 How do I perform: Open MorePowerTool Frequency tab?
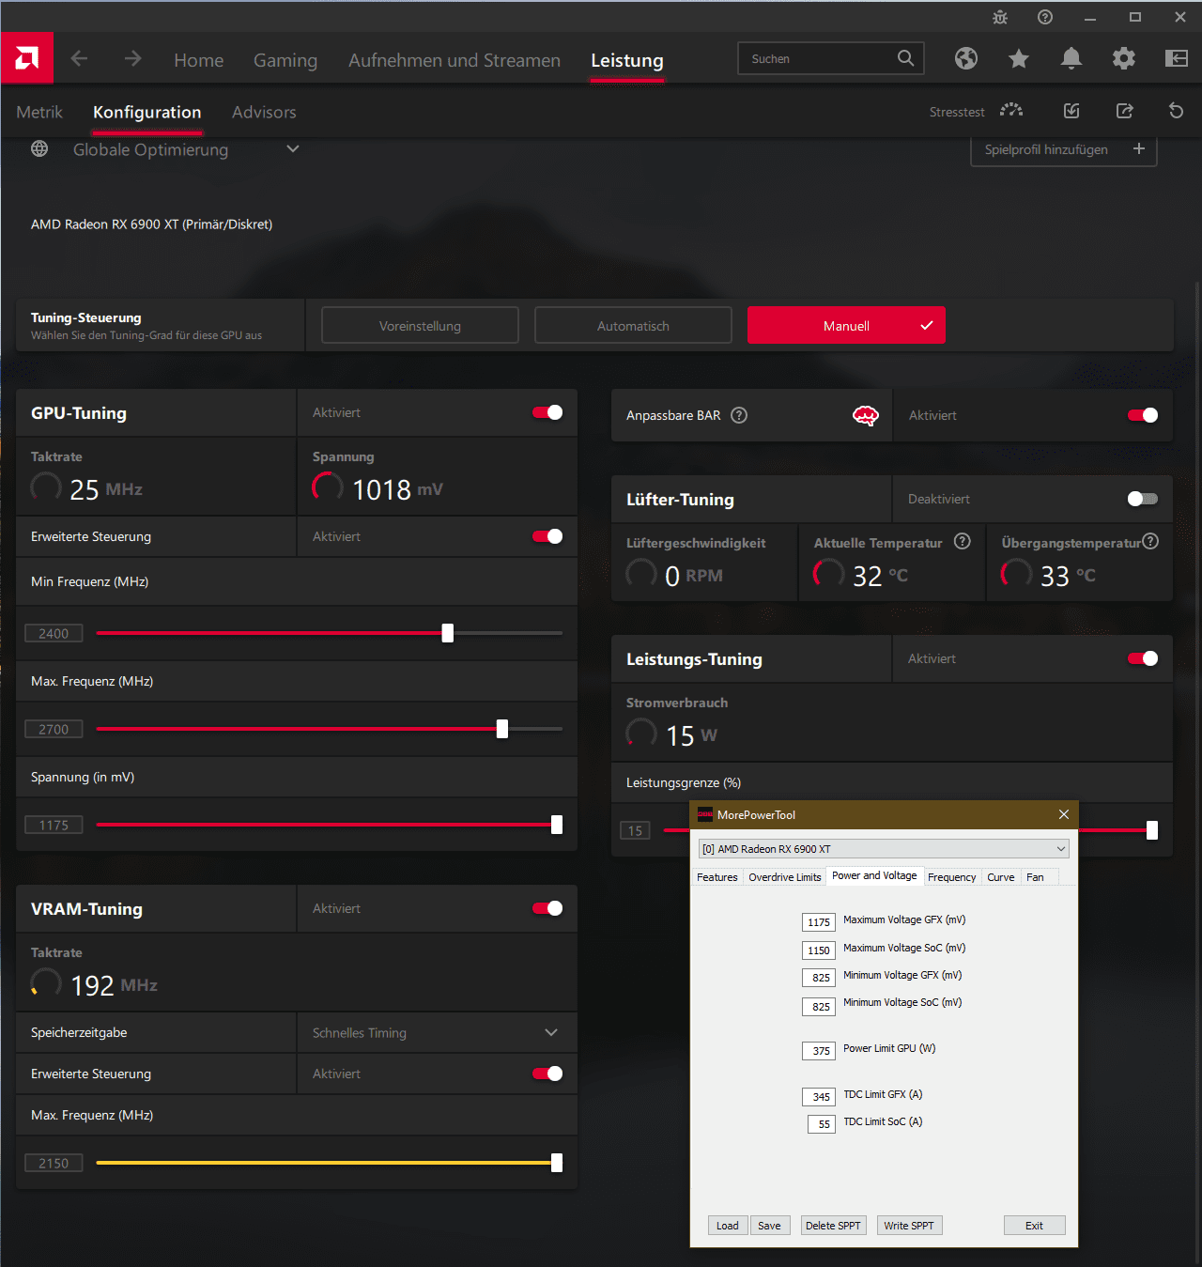tap(952, 877)
